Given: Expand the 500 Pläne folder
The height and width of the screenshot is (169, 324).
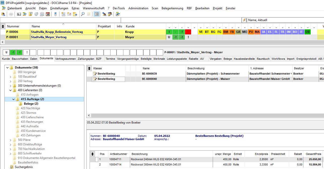Looking at the screenshot, I should pos(11,140).
